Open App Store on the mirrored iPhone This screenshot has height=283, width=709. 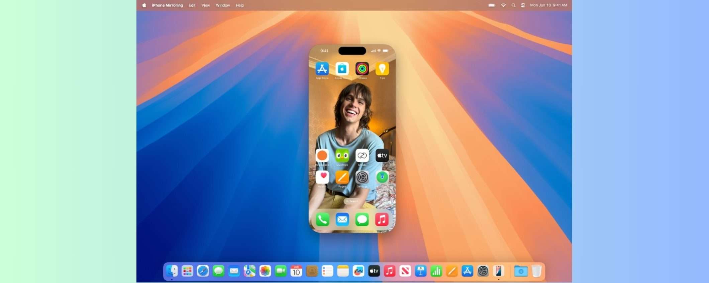(322, 69)
